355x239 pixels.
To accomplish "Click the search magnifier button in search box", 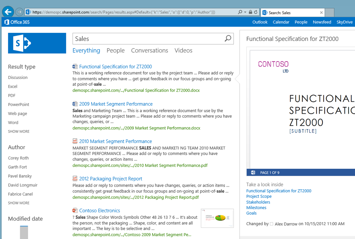I will 228,38.
